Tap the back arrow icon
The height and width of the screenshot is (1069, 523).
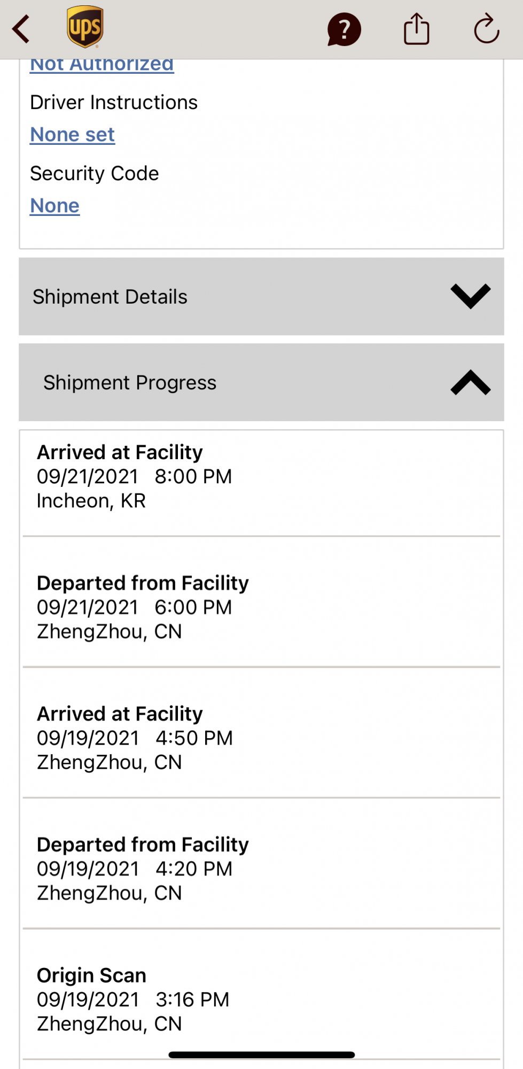[x=21, y=29]
